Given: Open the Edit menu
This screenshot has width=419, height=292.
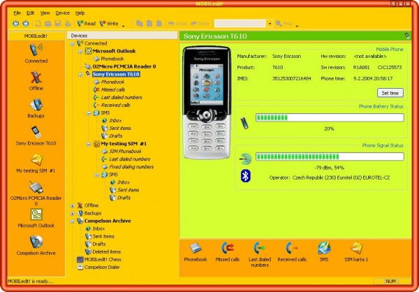Looking at the screenshot, I should [31, 13].
